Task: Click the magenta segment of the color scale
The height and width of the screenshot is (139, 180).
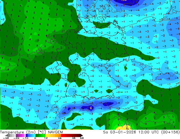Action: pyautogui.click(x=23, y=135)
